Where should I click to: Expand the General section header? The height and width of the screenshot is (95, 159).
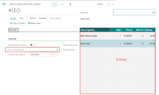coord(13,30)
